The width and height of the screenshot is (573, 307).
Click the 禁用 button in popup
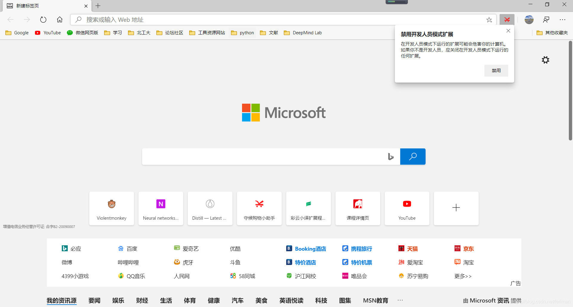(496, 71)
